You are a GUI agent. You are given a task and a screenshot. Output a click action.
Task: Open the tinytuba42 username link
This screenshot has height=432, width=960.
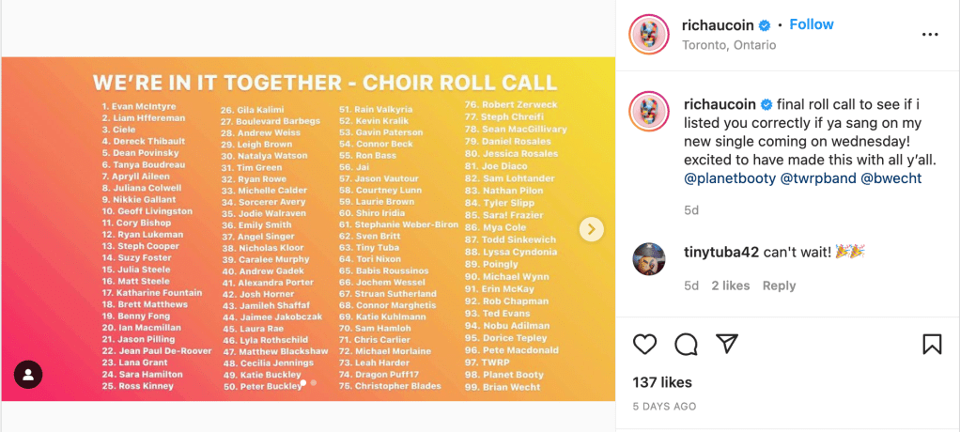[720, 252]
